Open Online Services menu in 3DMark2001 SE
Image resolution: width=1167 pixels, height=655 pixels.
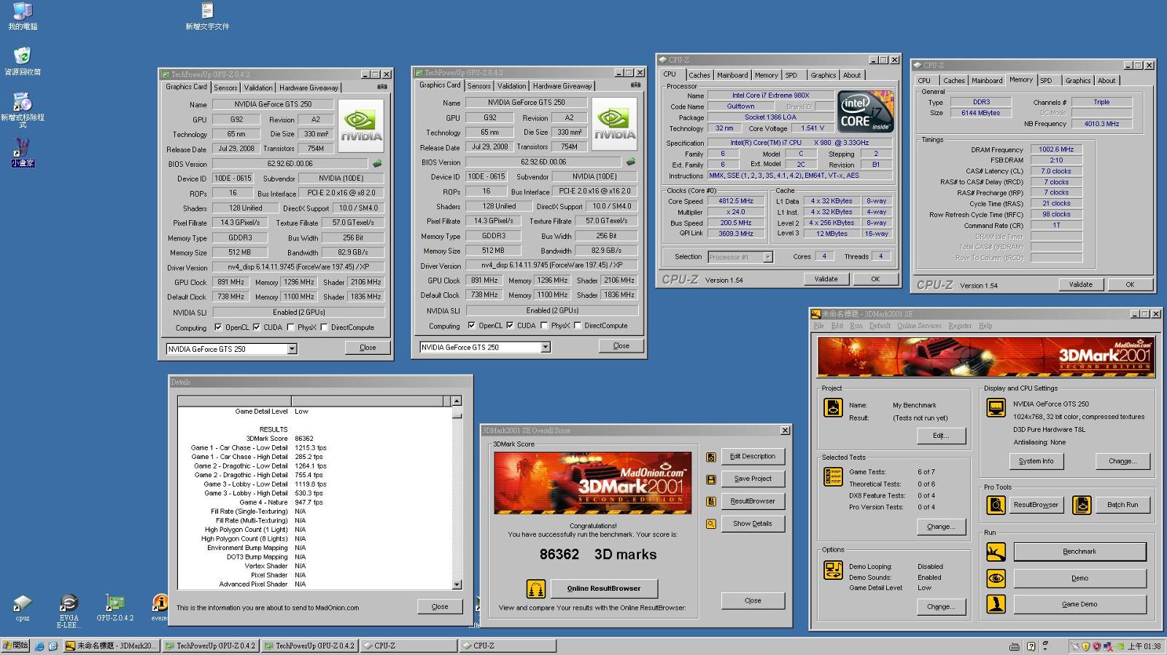919,326
